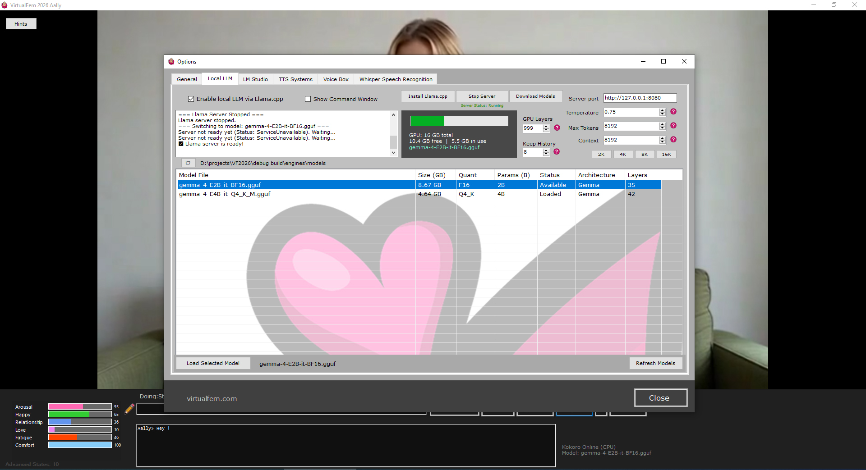866x470 pixels.
Task: Increase the Context spinner value
Action: coord(663,138)
